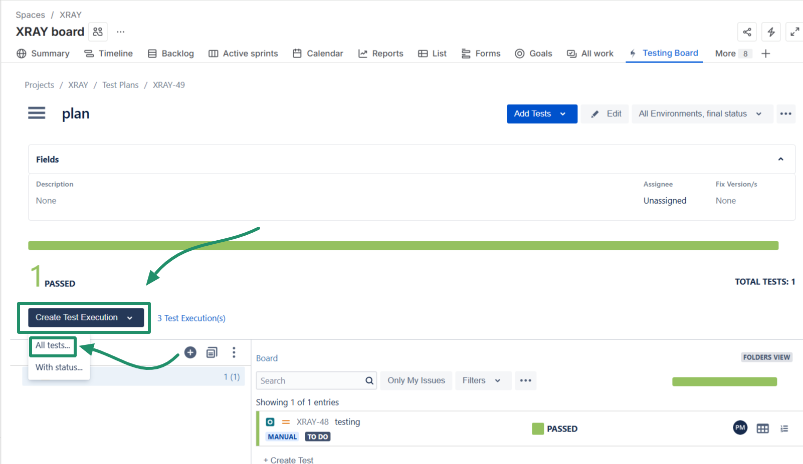Click the share icon in top bar
803x464 pixels.
747,32
